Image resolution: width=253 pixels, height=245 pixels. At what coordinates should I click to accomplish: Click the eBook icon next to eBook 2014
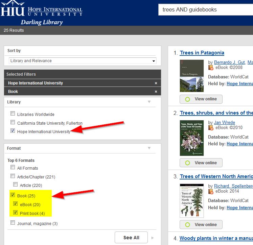click(211, 191)
